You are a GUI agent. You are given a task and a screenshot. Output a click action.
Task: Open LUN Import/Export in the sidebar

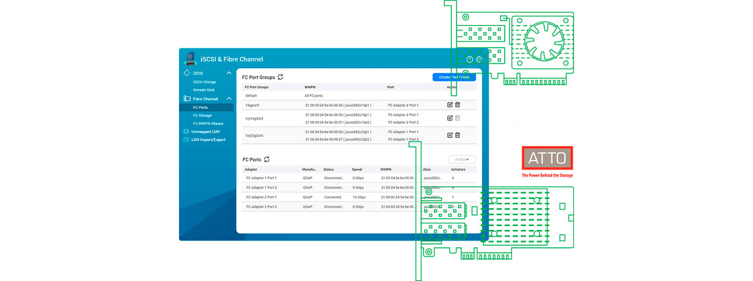click(208, 140)
